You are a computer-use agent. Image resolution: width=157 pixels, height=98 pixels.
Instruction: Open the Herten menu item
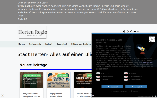pos(21,44)
